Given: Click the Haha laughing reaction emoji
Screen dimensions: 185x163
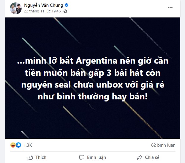Looking at the screenshot, I should 13,145.
